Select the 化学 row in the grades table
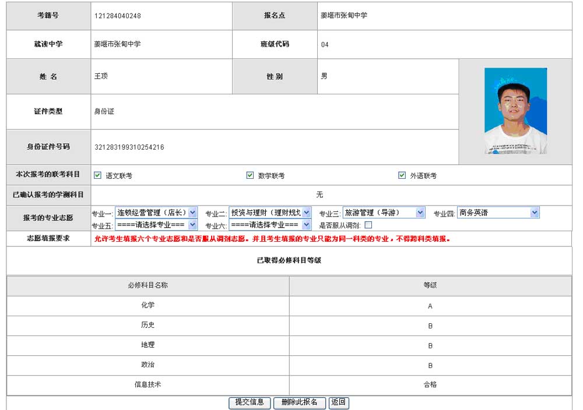This screenshot has height=410, width=583. (148, 305)
